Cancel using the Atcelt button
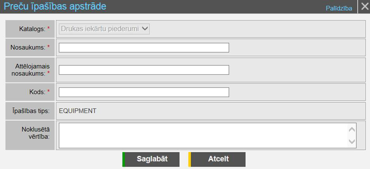This screenshot has width=370, height=169. click(x=217, y=159)
